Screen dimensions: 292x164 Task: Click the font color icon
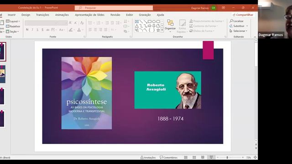[79, 30]
